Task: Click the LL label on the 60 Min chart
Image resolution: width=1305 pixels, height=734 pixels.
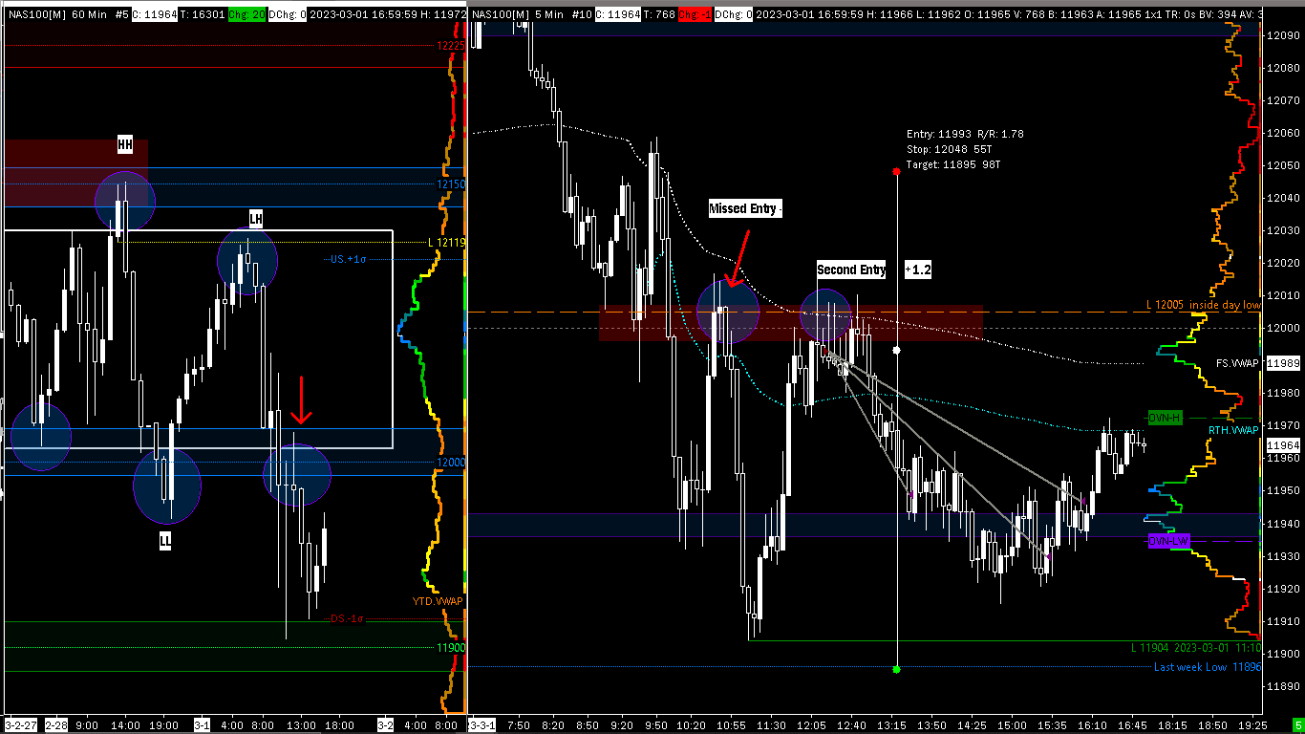Action: [x=165, y=541]
